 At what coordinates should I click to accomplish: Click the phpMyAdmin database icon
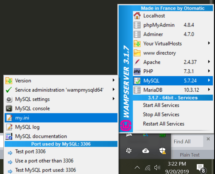[137, 25]
